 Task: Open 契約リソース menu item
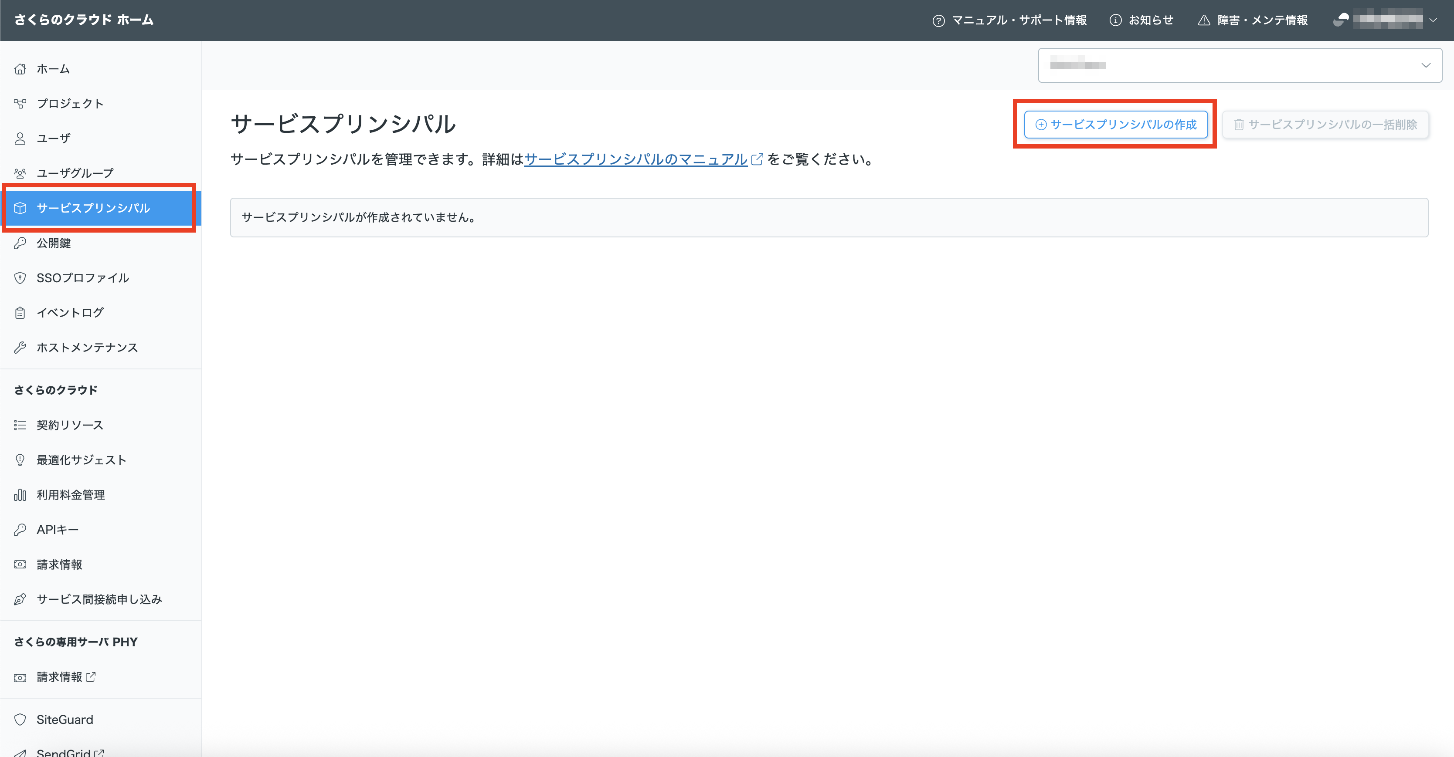(x=101, y=425)
